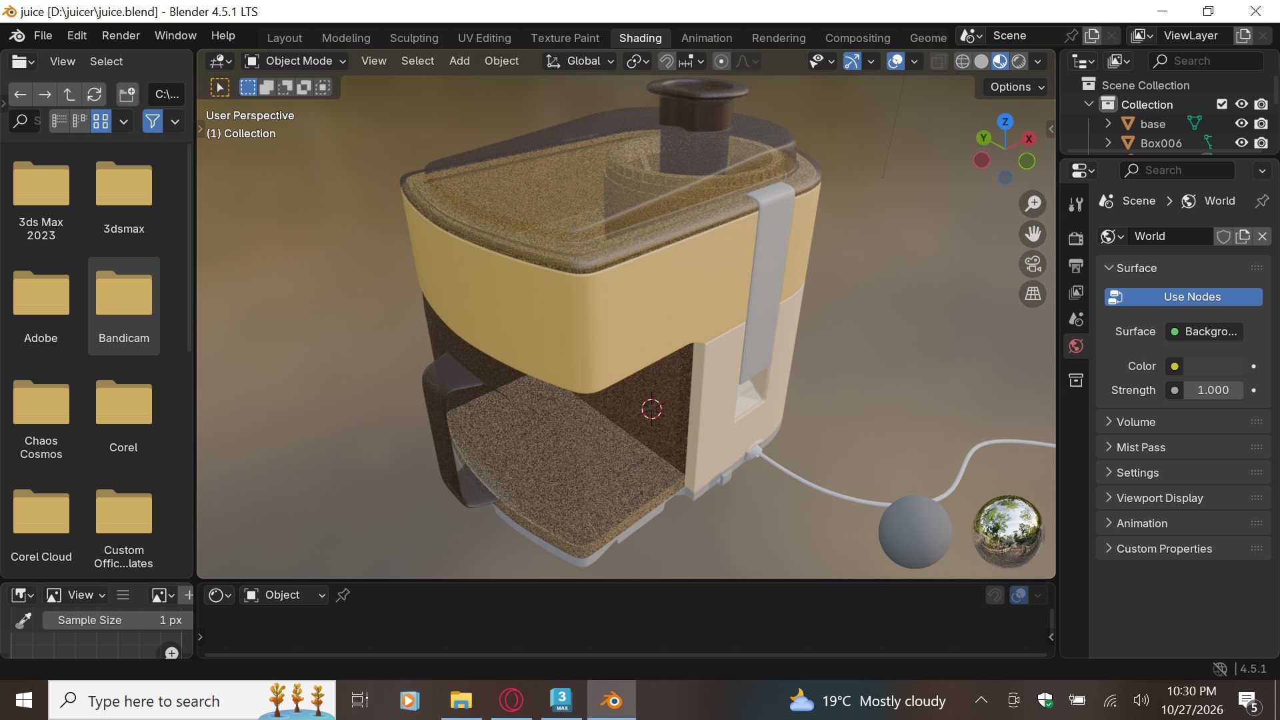The image size is (1280, 720).
Task: Open the Collection properties tab
Action: coord(1075,380)
